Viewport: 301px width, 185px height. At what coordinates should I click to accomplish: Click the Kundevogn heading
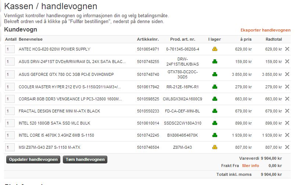21,29
